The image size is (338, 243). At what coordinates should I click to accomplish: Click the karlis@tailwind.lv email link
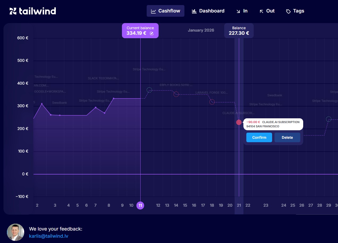click(49, 236)
